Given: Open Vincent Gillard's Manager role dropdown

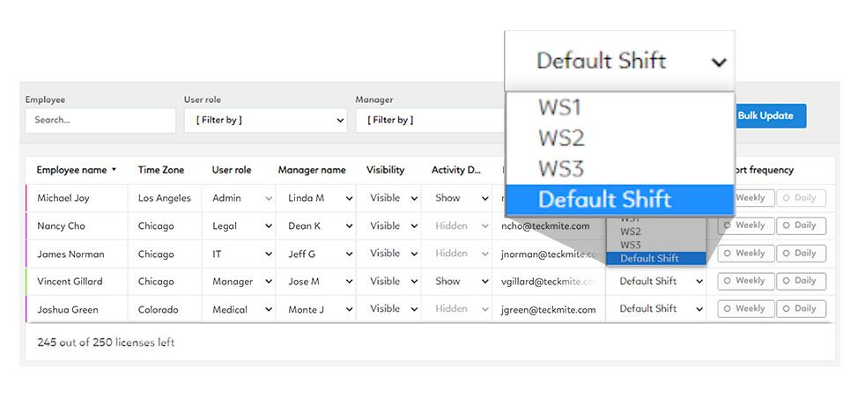Looking at the screenshot, I should click(243, 282).
